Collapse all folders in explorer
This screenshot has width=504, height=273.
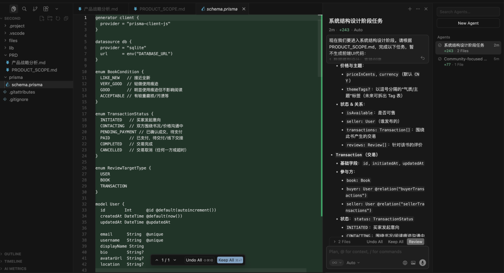[x=66, y=19]
